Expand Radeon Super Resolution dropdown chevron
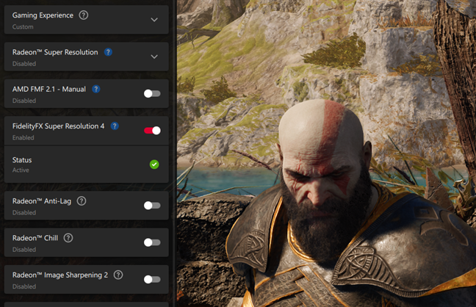This screenshot has width=476, height=307. 154,57
